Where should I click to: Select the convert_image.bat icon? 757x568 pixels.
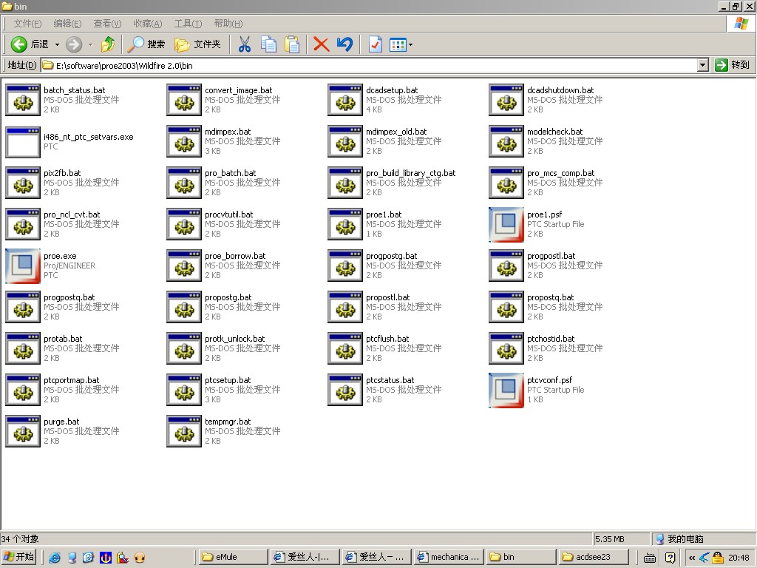click(184, 100)
